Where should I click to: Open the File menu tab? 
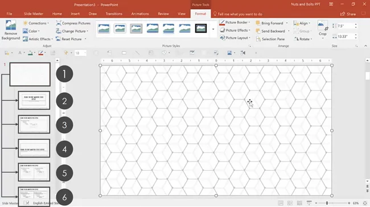9,14
